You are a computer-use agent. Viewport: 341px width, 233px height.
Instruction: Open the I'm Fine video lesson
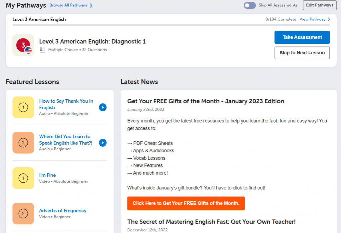point(47,175)
